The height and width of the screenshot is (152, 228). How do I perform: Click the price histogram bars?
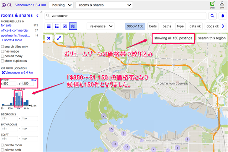click(x=17, y=99)
